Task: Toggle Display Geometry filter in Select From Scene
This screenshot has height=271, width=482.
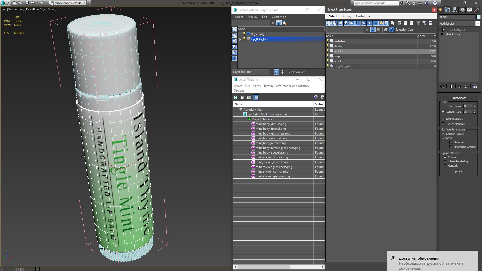Action: pyautogui.click(x=329, y=23)
